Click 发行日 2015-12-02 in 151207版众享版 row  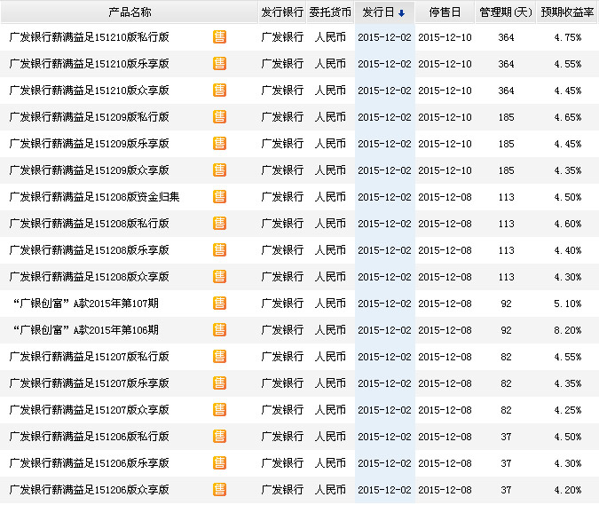[x=384, y=410]
